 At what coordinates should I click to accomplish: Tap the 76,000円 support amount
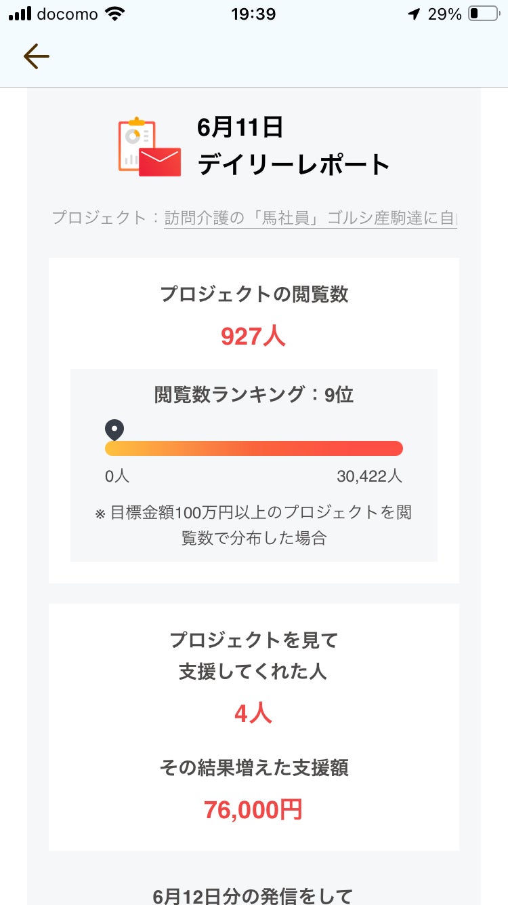pyautogui.click(x=253, y=809)
